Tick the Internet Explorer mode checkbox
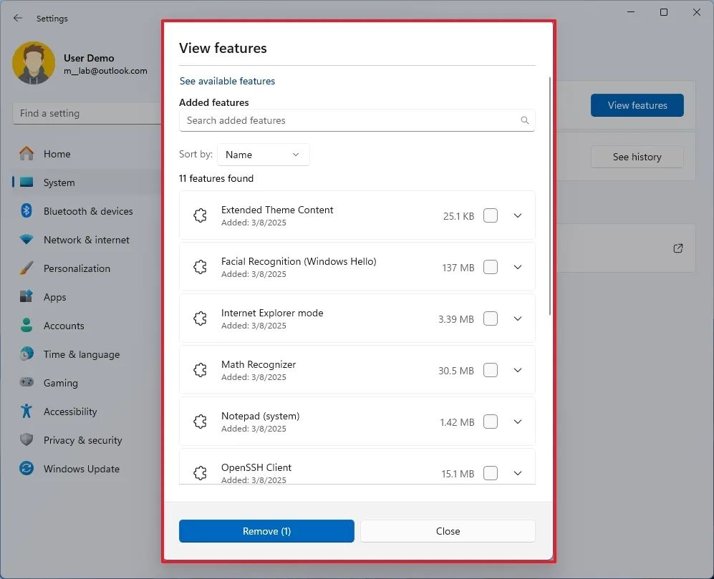Image resolution: width=714 pixels, height=579 pixels. pos(491,318)
